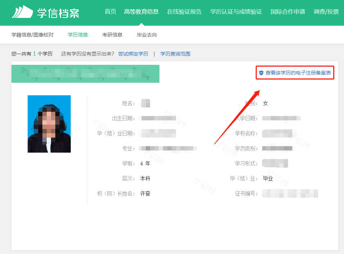Open the 考研信息 tab
Screen dimensions: 344x254
click(112, 35)
